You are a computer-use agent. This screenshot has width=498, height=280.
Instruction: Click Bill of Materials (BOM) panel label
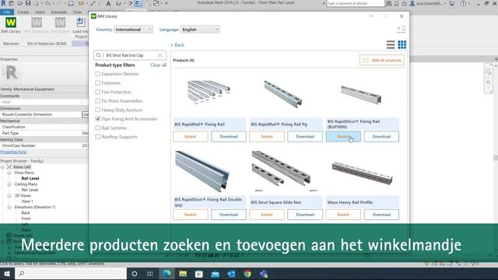[x=47, y=44]
